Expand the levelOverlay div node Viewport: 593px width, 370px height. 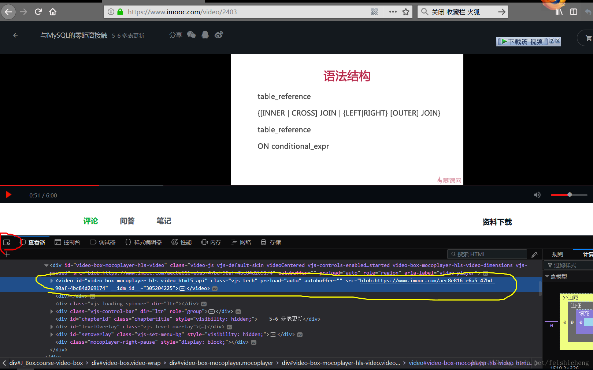click(52, 327)
